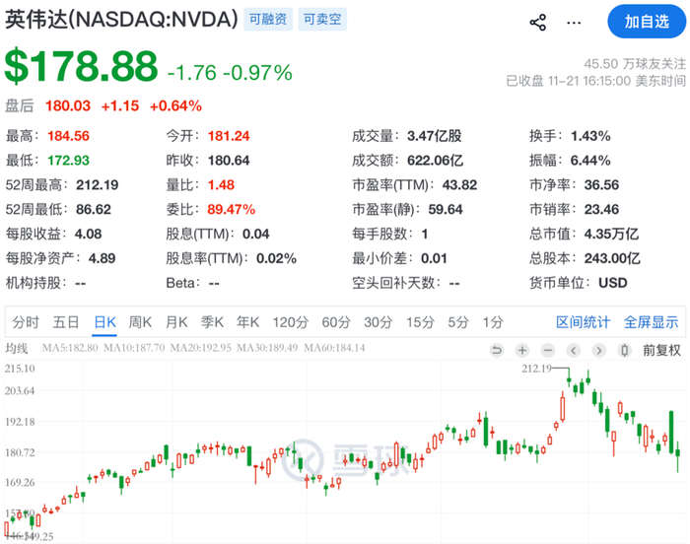Click 每股收益 value 4.08
The height and width of the screenshot is (544, 690).
pyautogui.click(x=89, y=235)
